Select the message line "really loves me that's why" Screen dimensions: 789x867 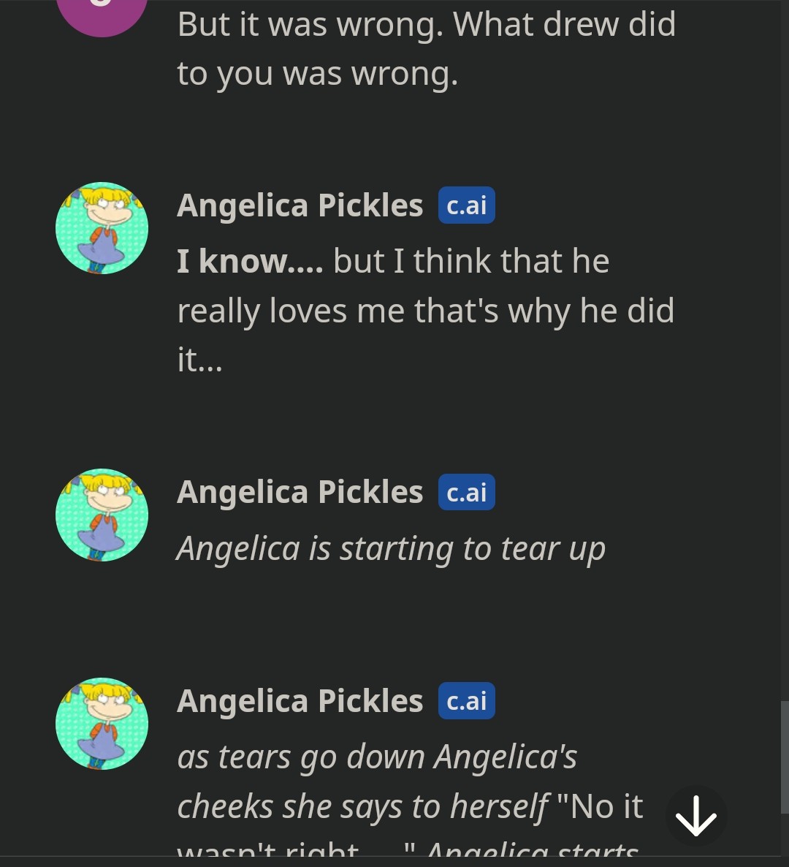[x=425, y=311]
